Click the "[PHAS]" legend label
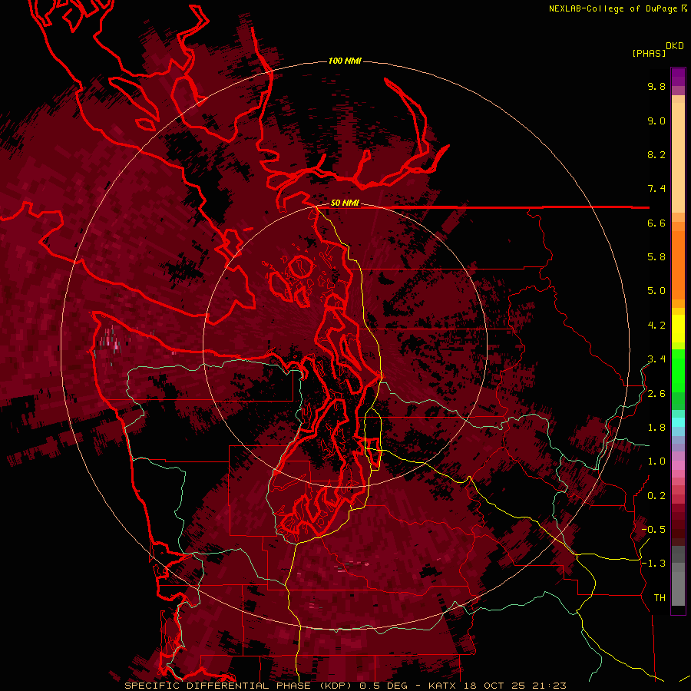The width and height of the screenshot is (691, 691). [649, 53]
